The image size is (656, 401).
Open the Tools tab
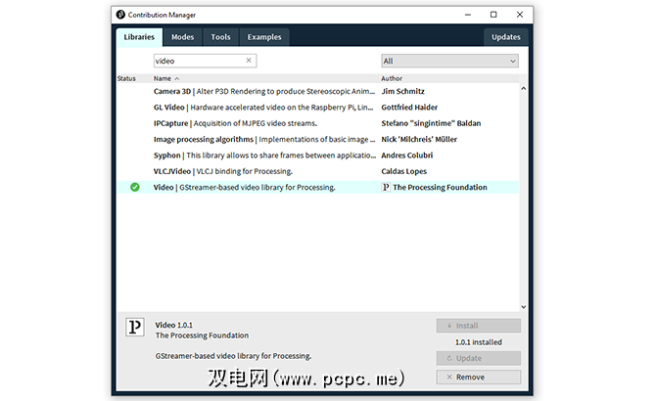point(220,37)
